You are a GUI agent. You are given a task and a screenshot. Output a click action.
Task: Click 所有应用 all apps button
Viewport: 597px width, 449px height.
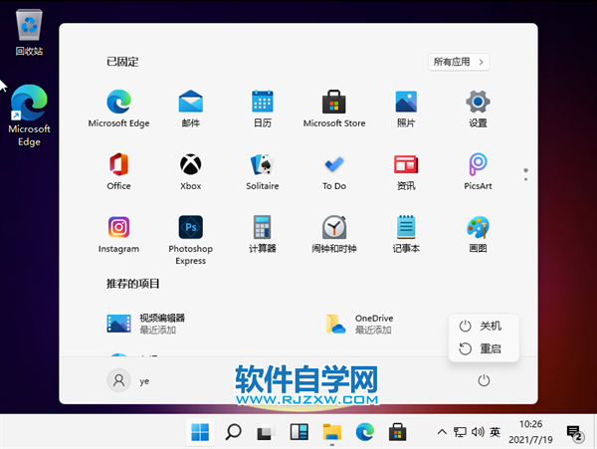pyautogui.click(x=459, y=62)
